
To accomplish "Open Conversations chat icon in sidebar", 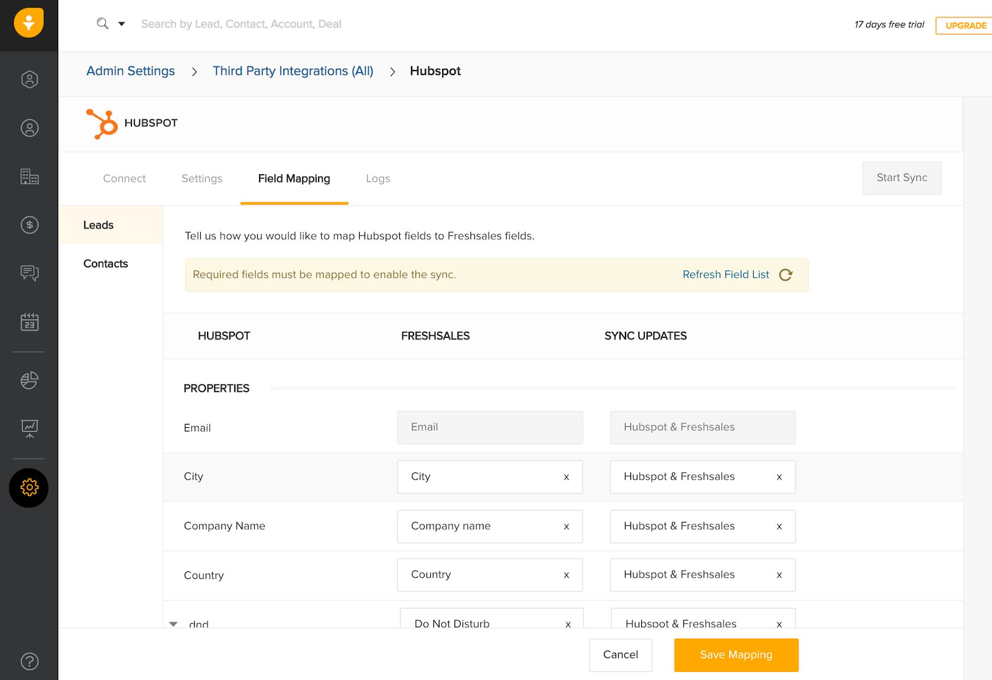I will pos(29,273).
